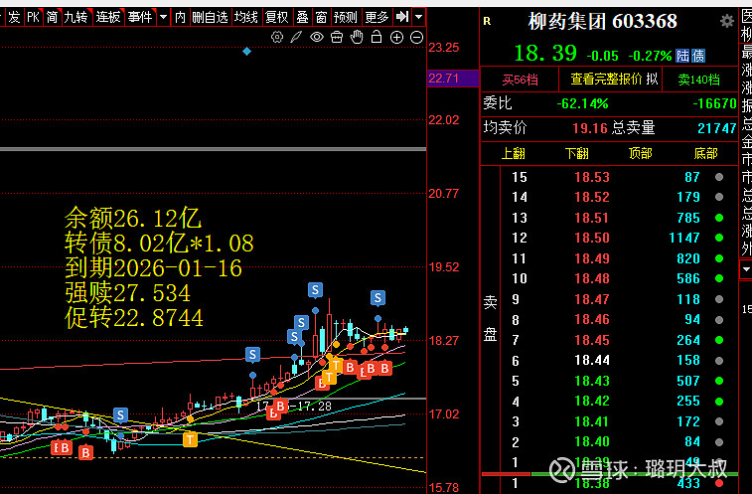Select the 九转 indicator button

click(76, 17)
